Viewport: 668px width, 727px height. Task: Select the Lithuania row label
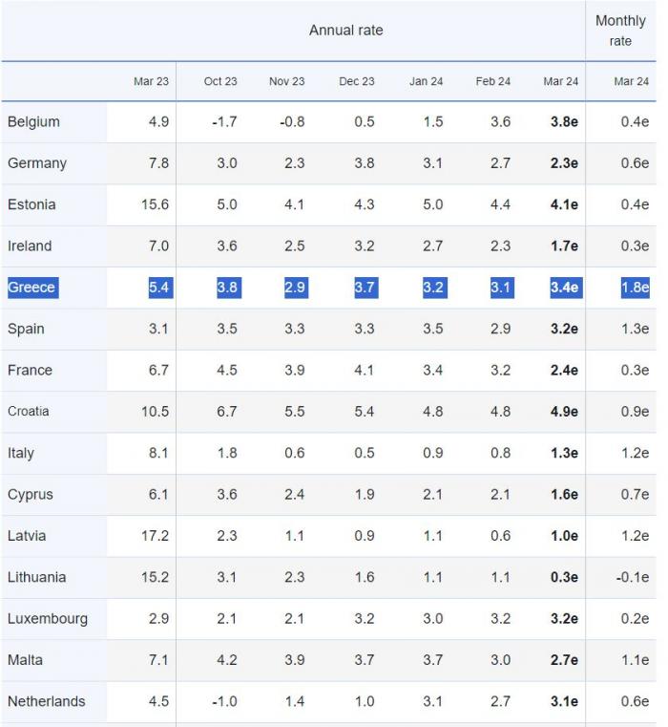37,577
